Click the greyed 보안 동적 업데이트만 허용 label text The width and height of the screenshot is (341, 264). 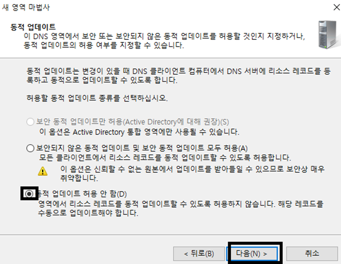pos(132,122)
